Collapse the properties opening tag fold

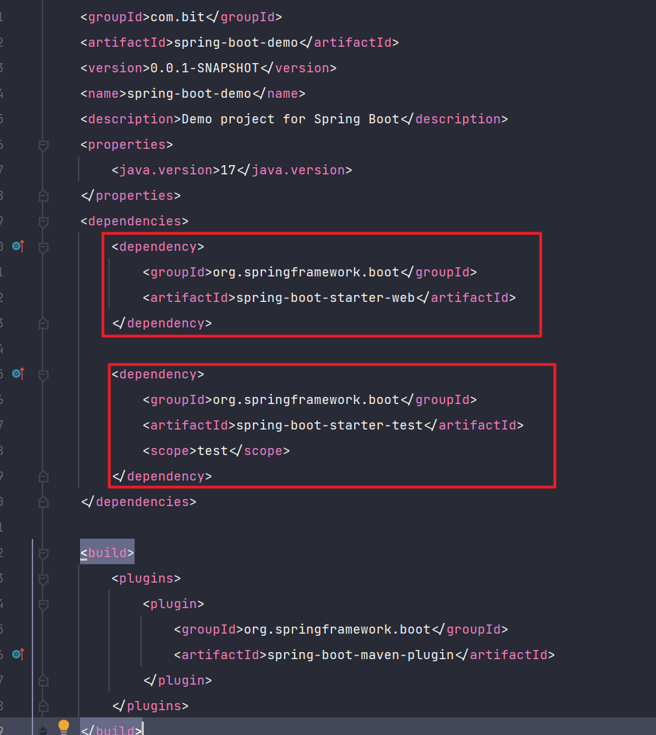coord(43,146)
